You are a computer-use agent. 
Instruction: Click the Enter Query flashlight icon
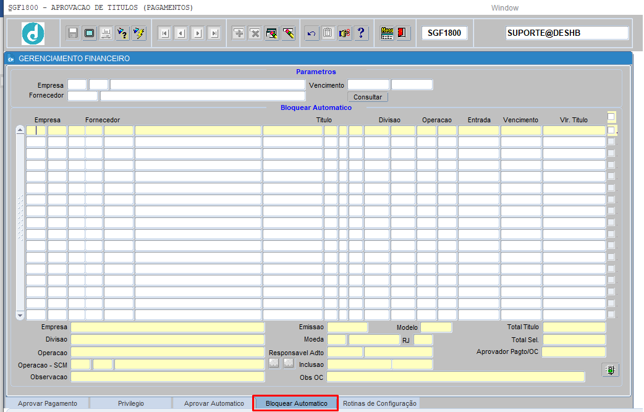click(122, 33)
